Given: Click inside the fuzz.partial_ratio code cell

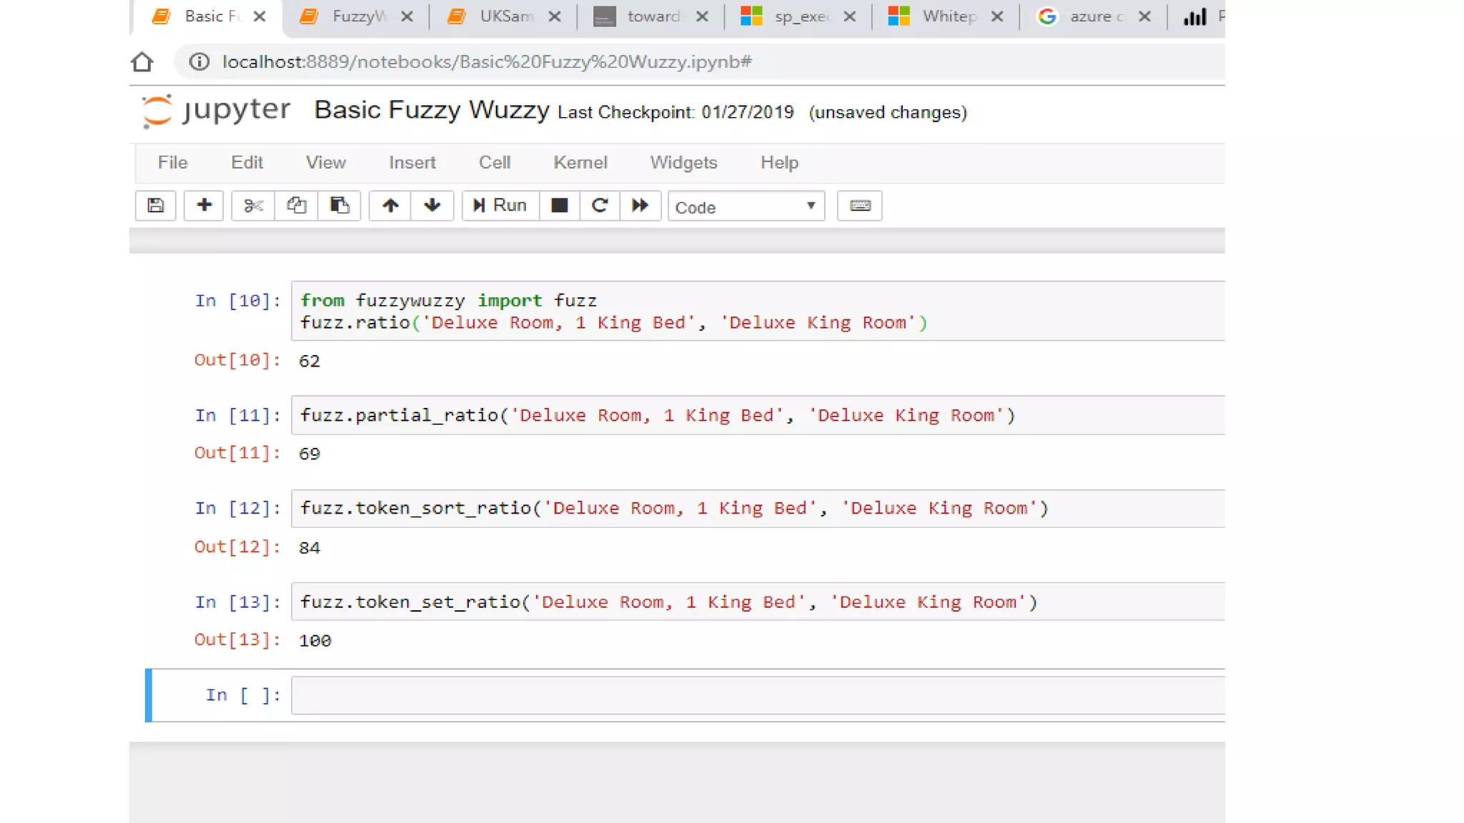Looking at the screenshot, I should coord(758,415).
